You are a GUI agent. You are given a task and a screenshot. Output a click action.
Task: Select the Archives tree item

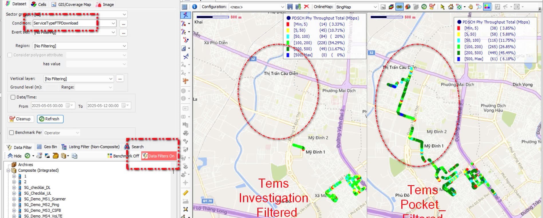coord(25,165)
